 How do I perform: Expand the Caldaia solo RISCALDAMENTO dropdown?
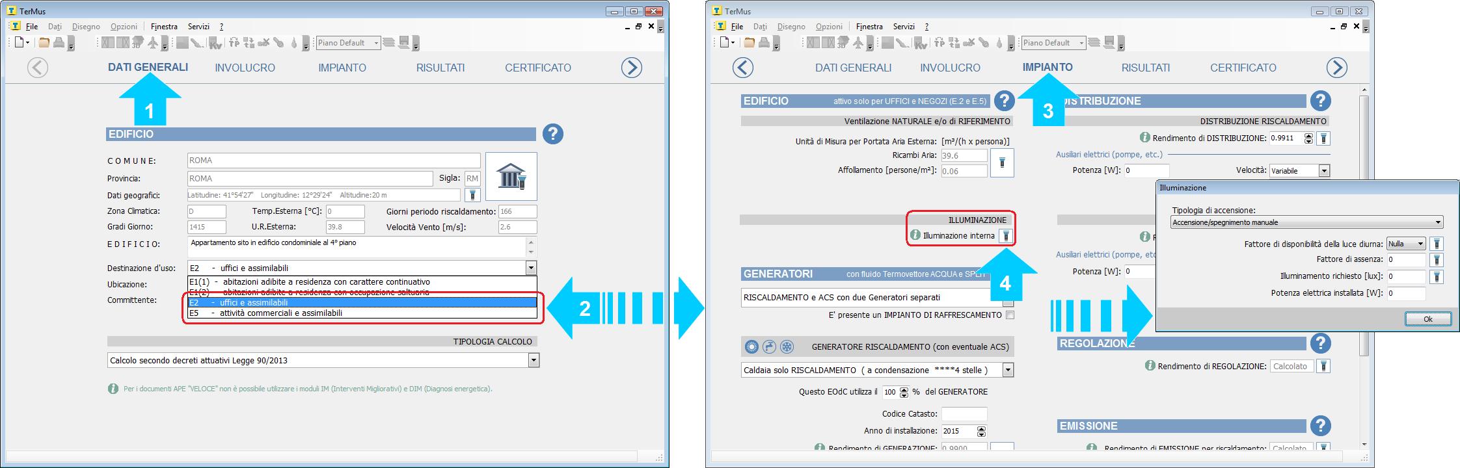[1008, 370]
